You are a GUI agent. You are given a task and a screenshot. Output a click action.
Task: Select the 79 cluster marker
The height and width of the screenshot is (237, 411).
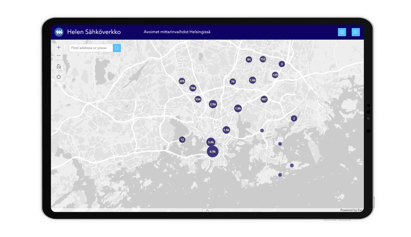tap(232, 82)
